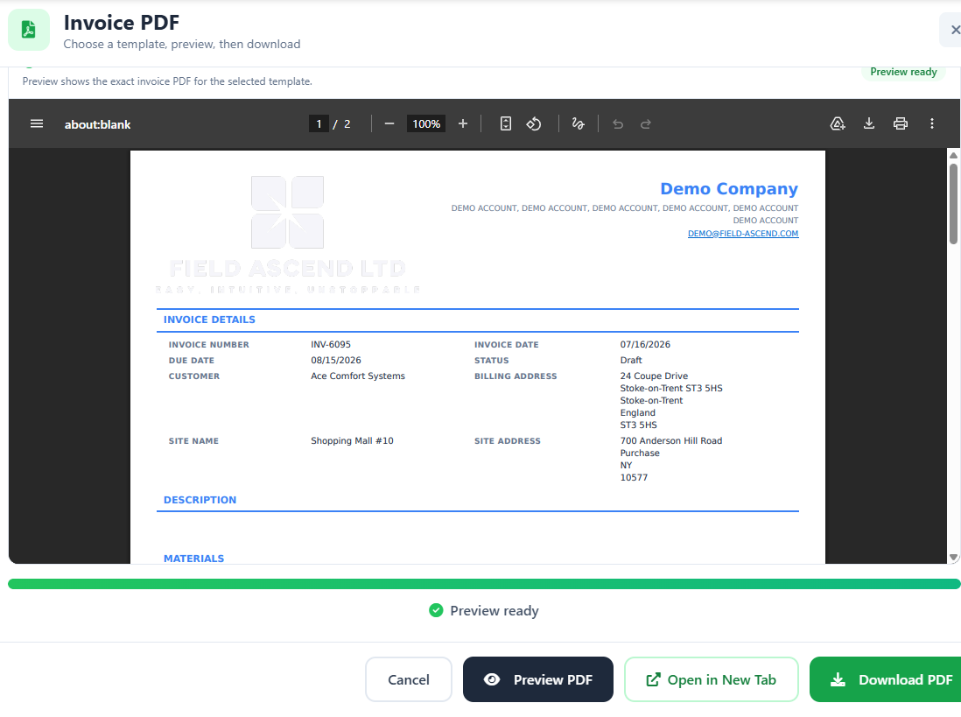961x717 pixels.
Task: Click the Cancel button
Action: pos(409,679)
